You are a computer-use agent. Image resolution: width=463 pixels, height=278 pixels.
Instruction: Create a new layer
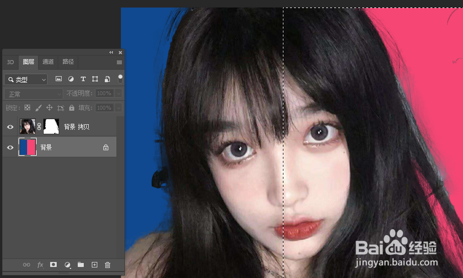(x=94, y=265)
